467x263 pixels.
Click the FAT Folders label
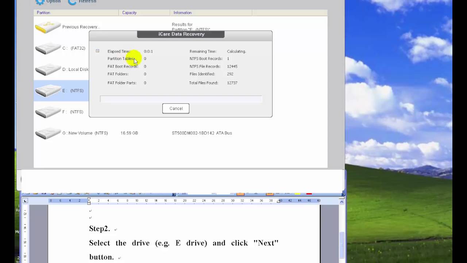(118, 74)
